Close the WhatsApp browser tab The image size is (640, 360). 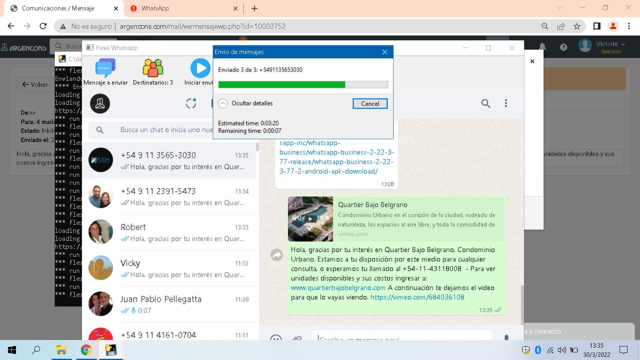235,8
